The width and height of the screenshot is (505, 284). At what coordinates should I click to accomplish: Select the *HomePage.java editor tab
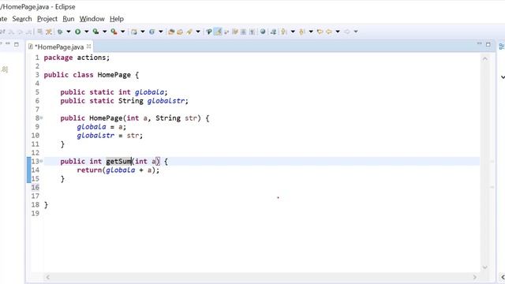(x=60, y=47)
